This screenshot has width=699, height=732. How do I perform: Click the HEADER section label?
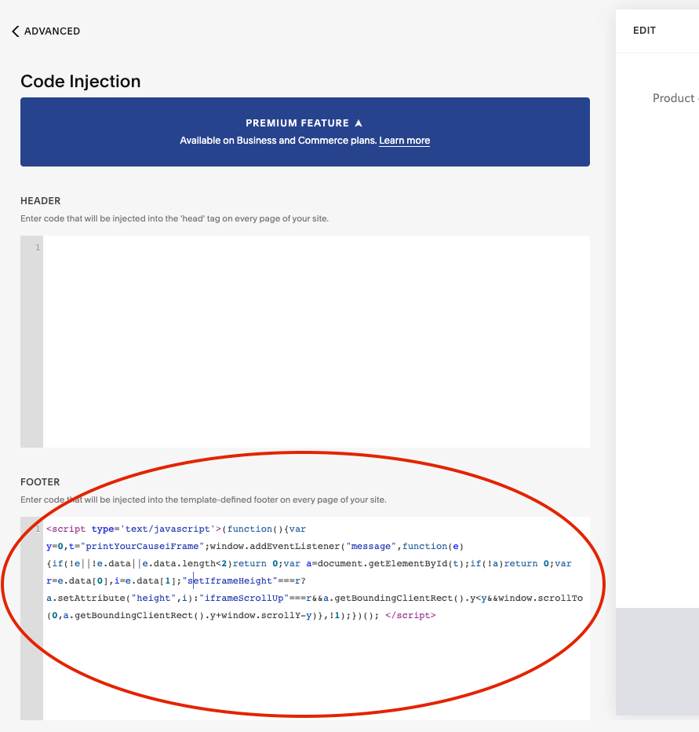41,201
